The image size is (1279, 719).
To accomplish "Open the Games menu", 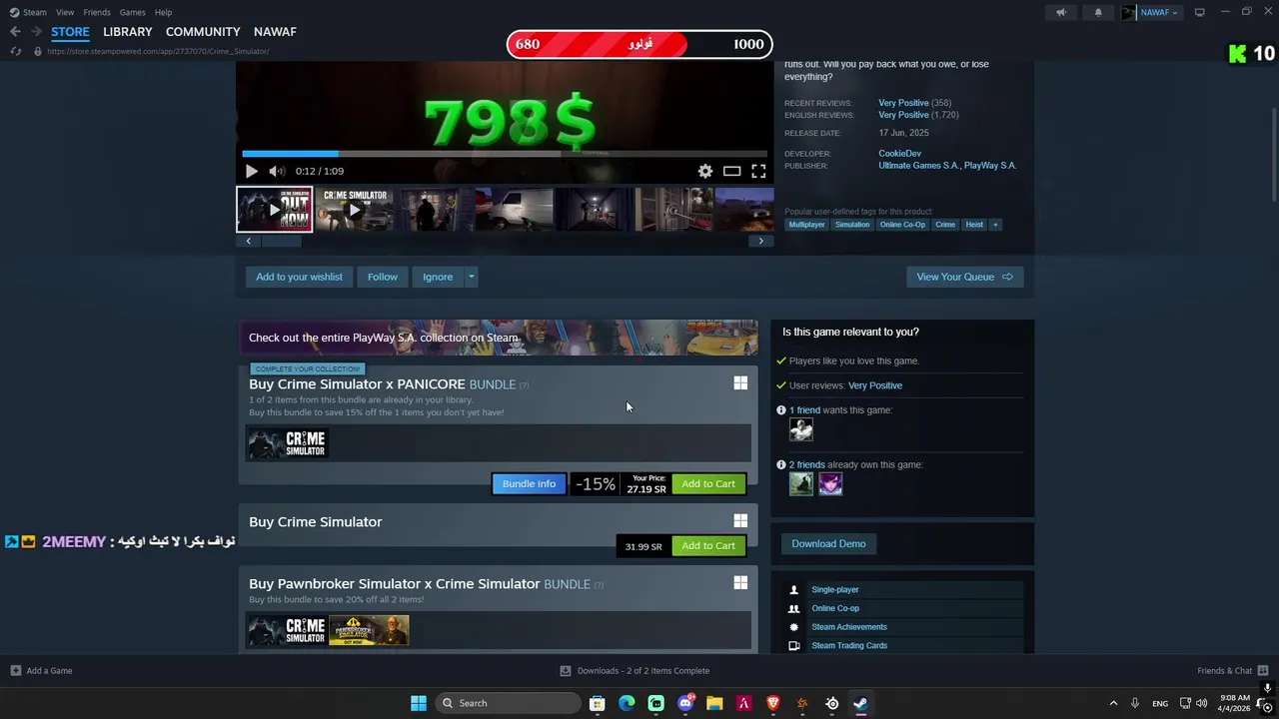I will [132, 12].
